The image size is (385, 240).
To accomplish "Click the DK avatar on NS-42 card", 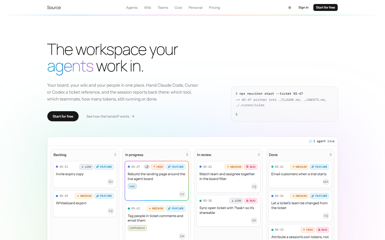I will tap(182, 236).
